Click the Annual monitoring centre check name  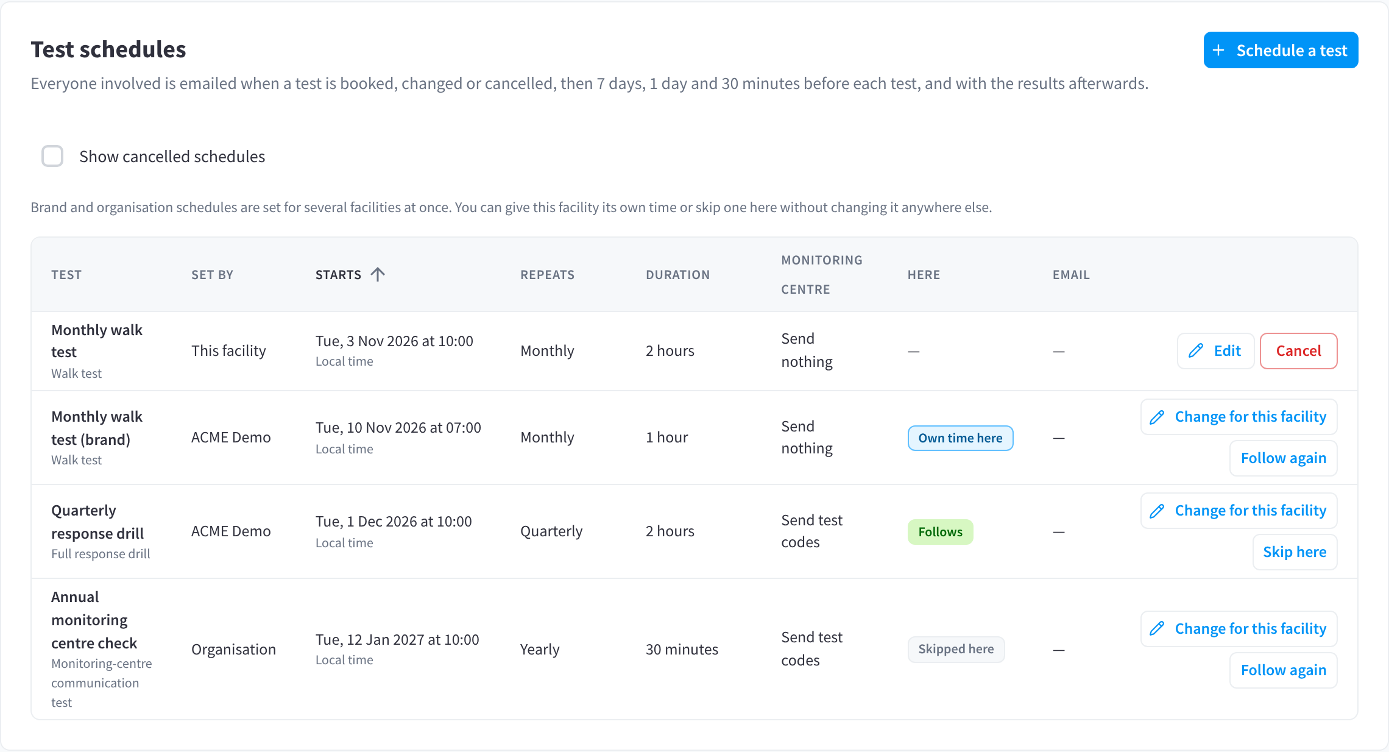click(x=94, y=620)
